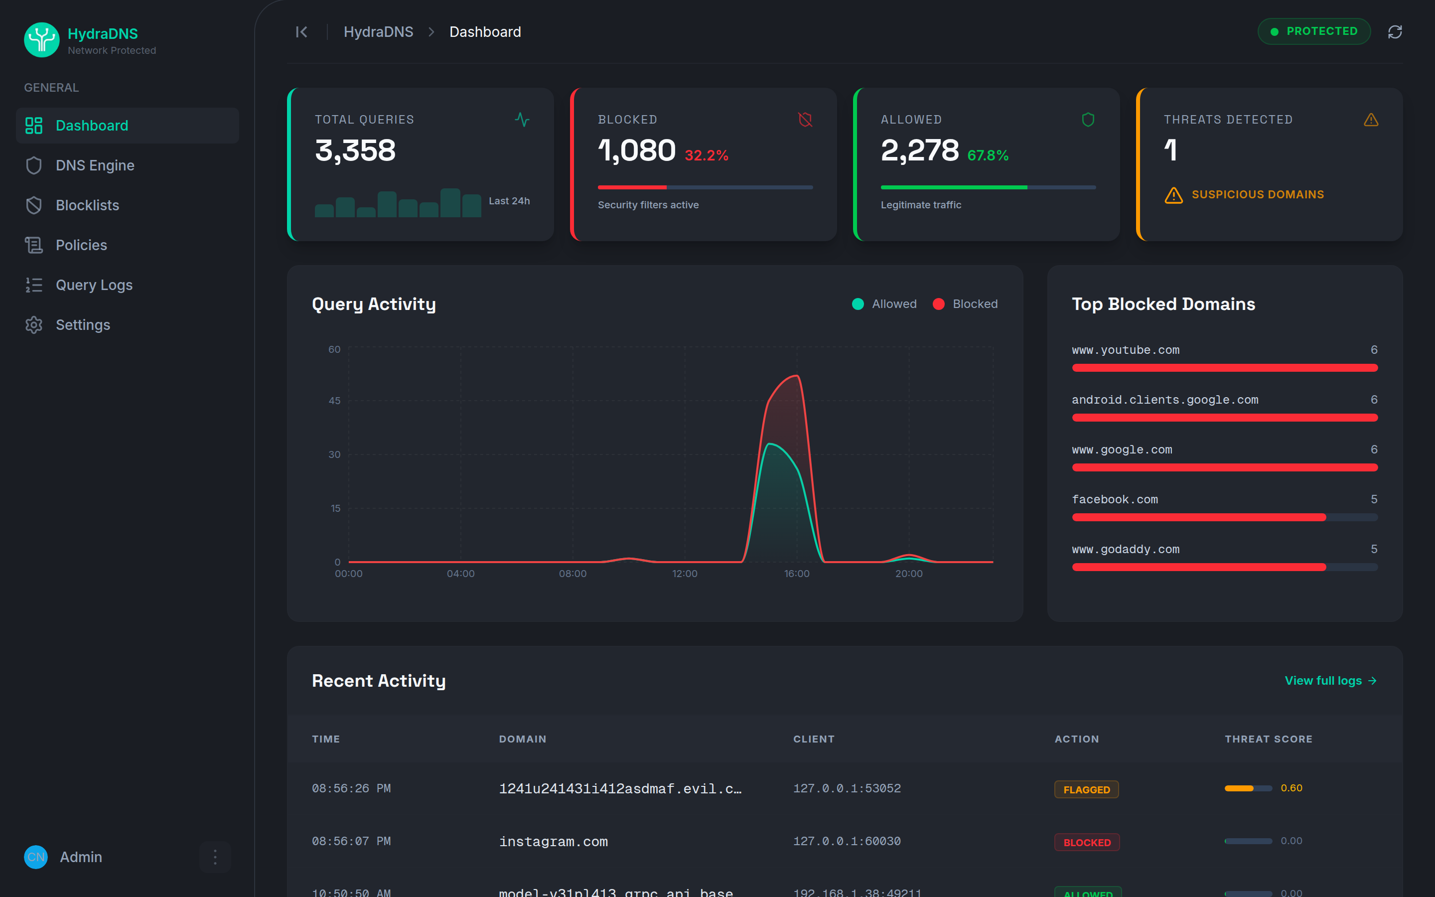Screen dimensions: 1435x897
Task: Click the FLAGGED action badge
Action: point(1086,790)
